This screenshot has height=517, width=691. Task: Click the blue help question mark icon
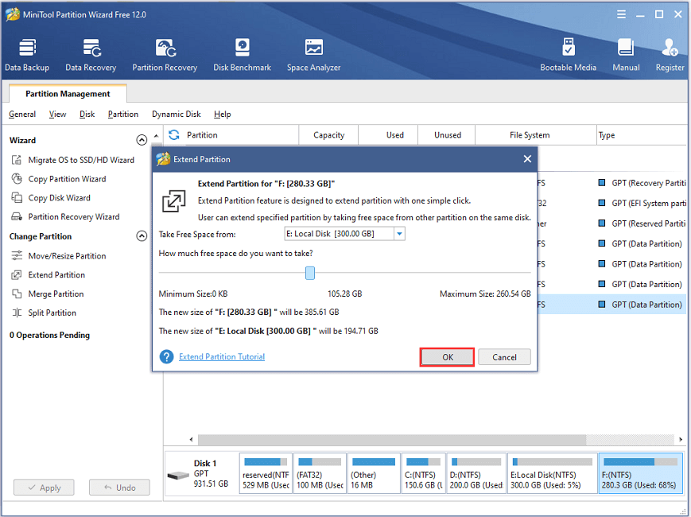166,356
